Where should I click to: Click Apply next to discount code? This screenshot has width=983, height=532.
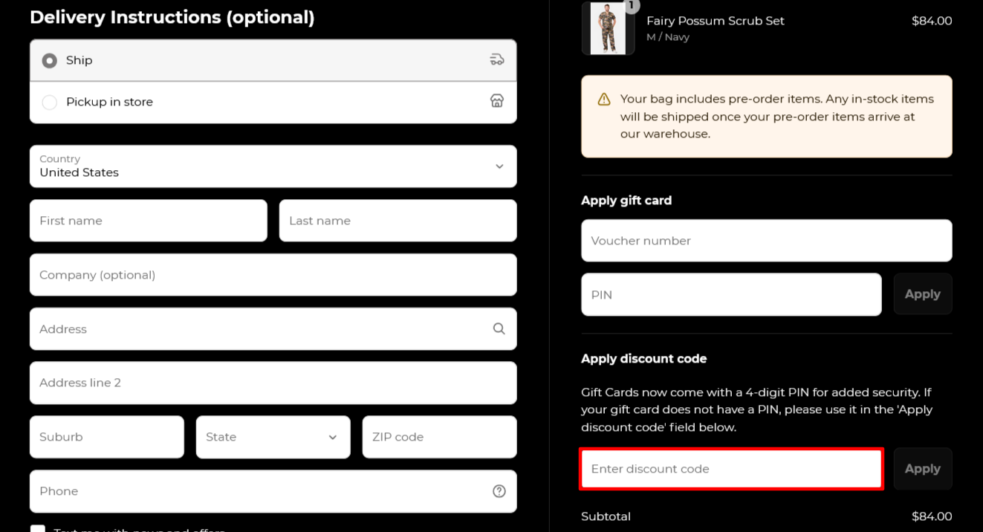(x=923, y=469)
